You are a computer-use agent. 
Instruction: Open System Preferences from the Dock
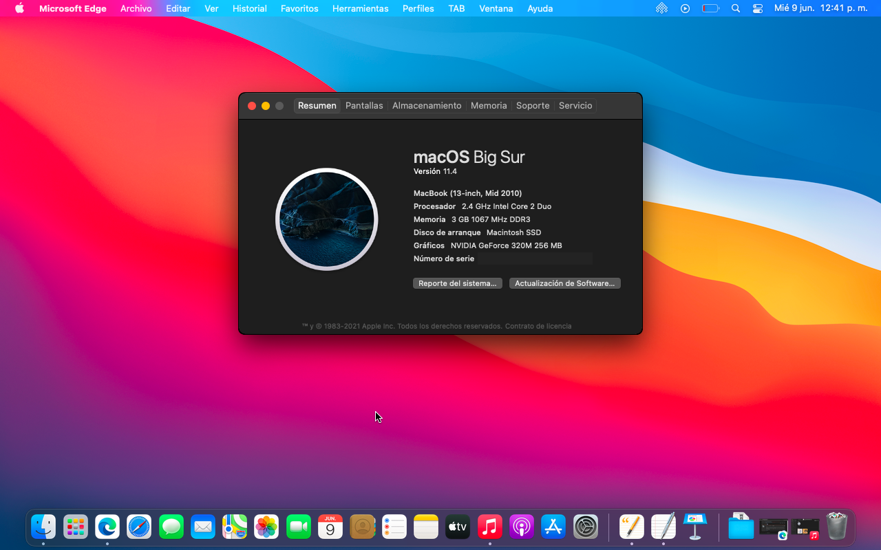[586, 527]
